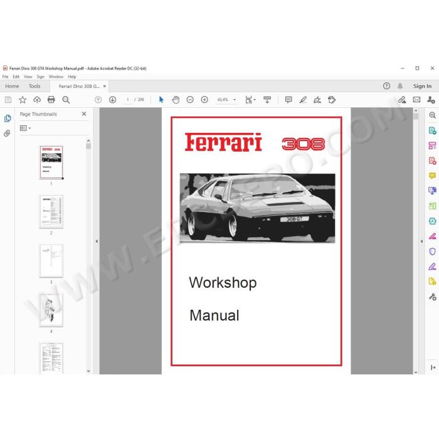The image size is (439, 439).
Task: Bookmark the file with the star icon
Action: [23, 100]
